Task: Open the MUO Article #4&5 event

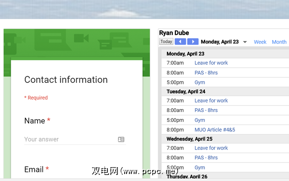Action: coord(215,130)
